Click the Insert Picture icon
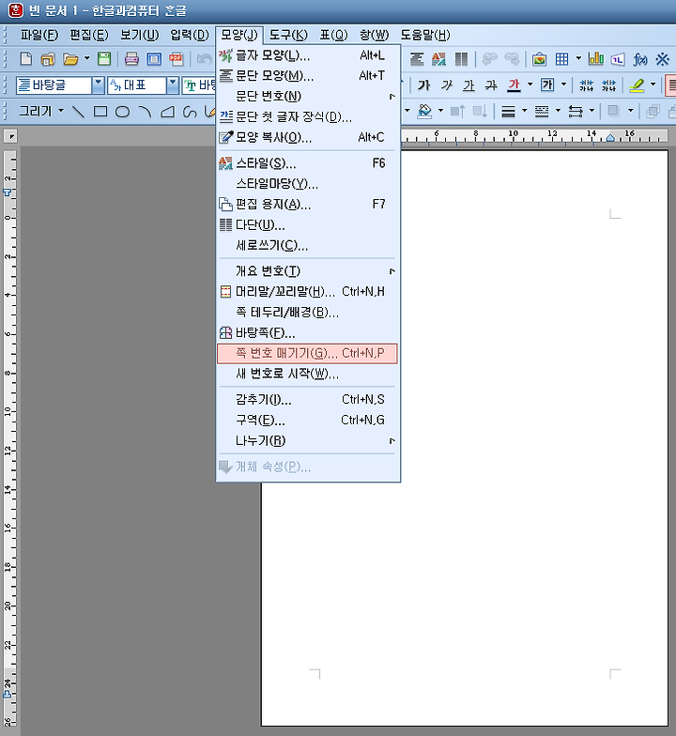676x736 pixels. point(539,59)
